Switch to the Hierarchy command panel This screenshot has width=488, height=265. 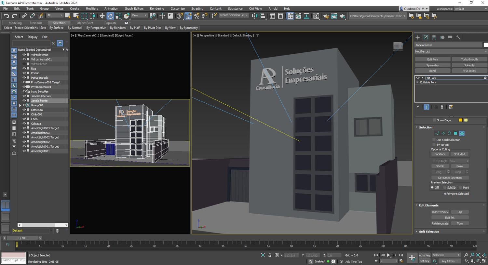pos(434,37)
